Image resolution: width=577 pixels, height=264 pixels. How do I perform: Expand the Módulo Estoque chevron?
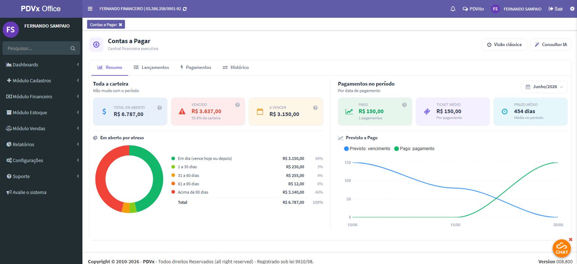[x=78, y=112]
